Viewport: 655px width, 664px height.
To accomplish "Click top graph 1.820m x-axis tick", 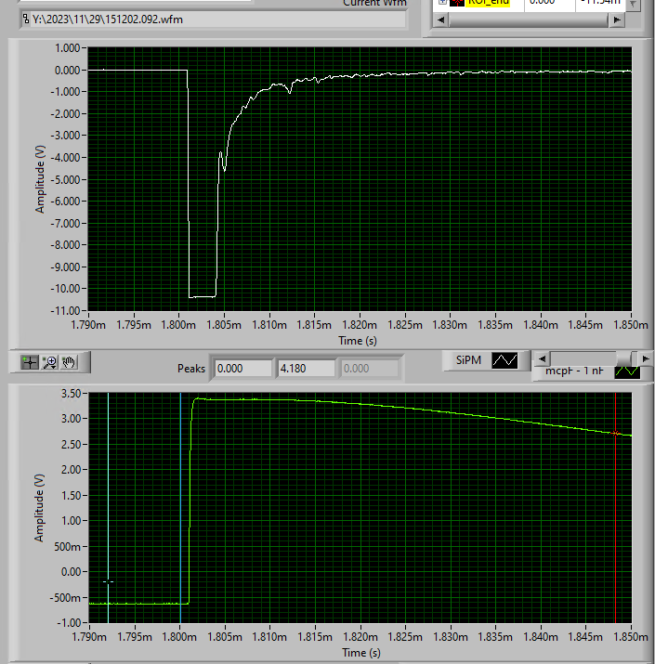I will pyautogui.click(x=360, y=325).
